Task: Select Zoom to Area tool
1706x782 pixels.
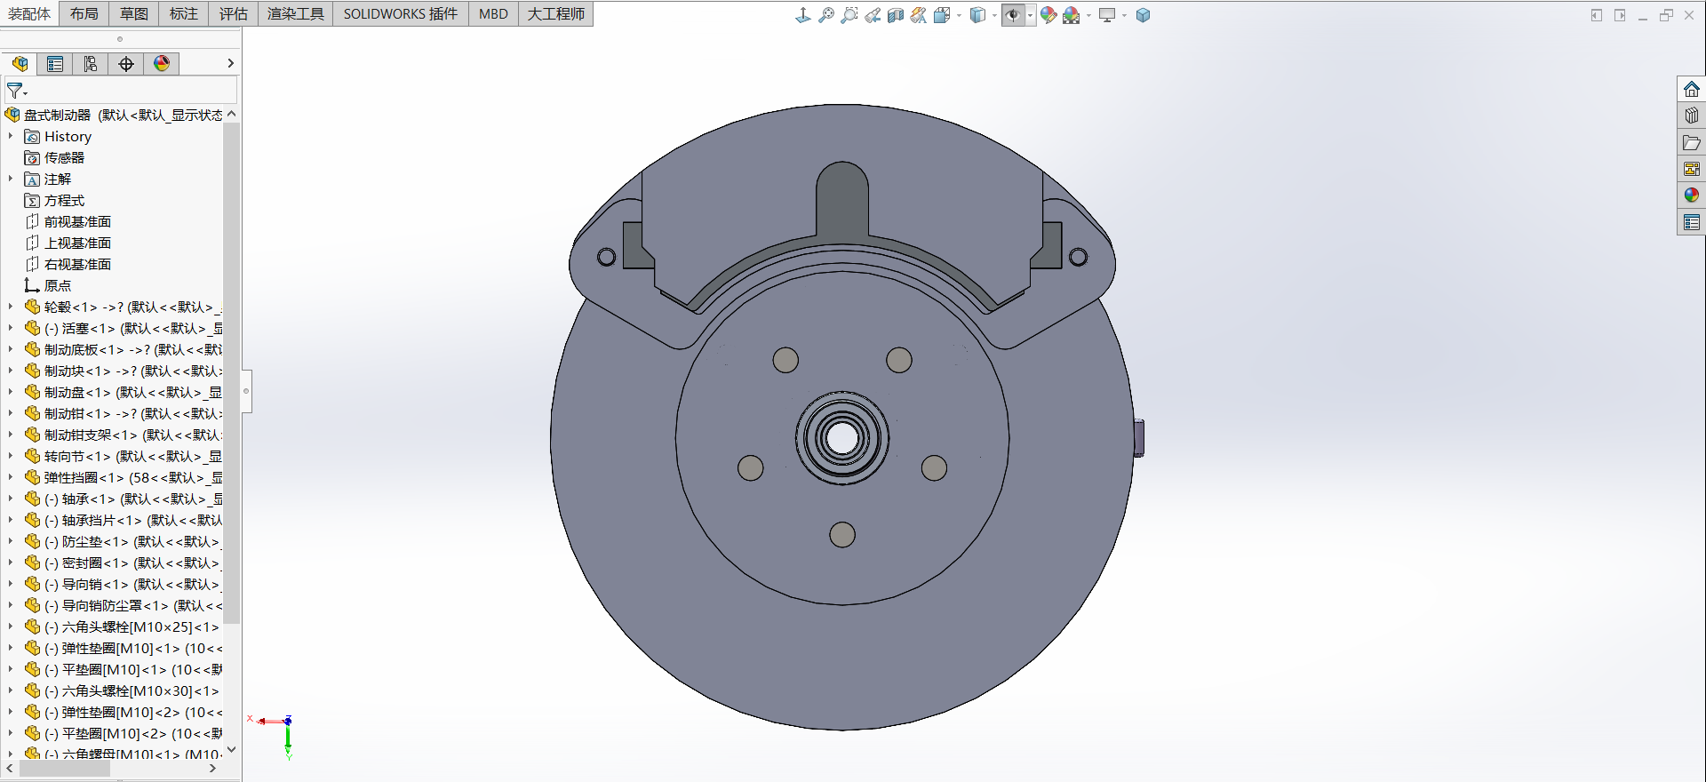Action: coord(849,15)
